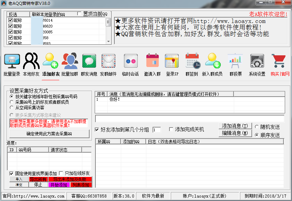The height and width of the screenshot is (201, 292).
Task: Open the 批量登录 batch login tool
Action: [12, 65]
